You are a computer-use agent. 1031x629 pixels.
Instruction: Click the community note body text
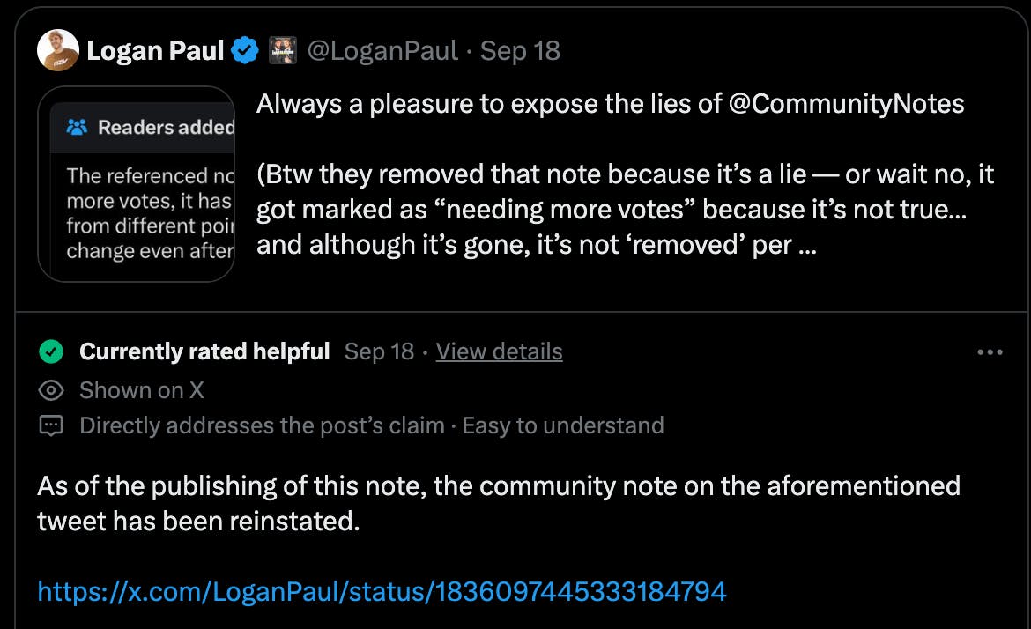point(498,502)
